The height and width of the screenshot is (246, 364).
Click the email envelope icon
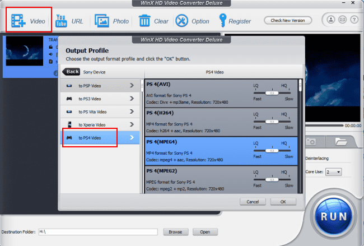tap(342, 20)
